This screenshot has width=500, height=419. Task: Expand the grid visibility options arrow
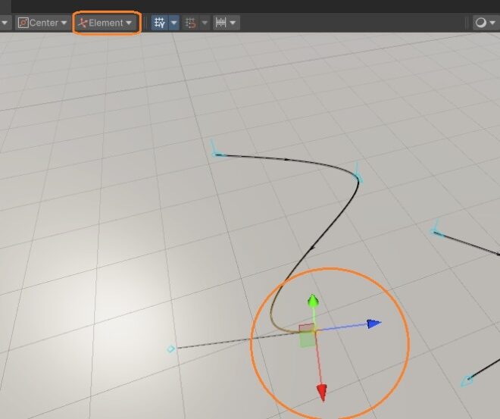pos(174,23)
